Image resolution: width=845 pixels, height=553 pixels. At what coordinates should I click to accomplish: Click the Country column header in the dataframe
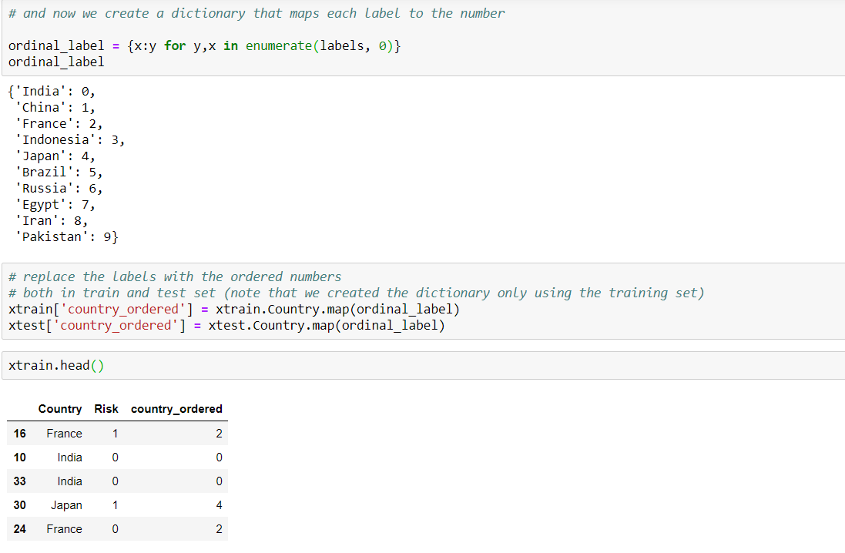pyautogui.click(x=60, y=409)
